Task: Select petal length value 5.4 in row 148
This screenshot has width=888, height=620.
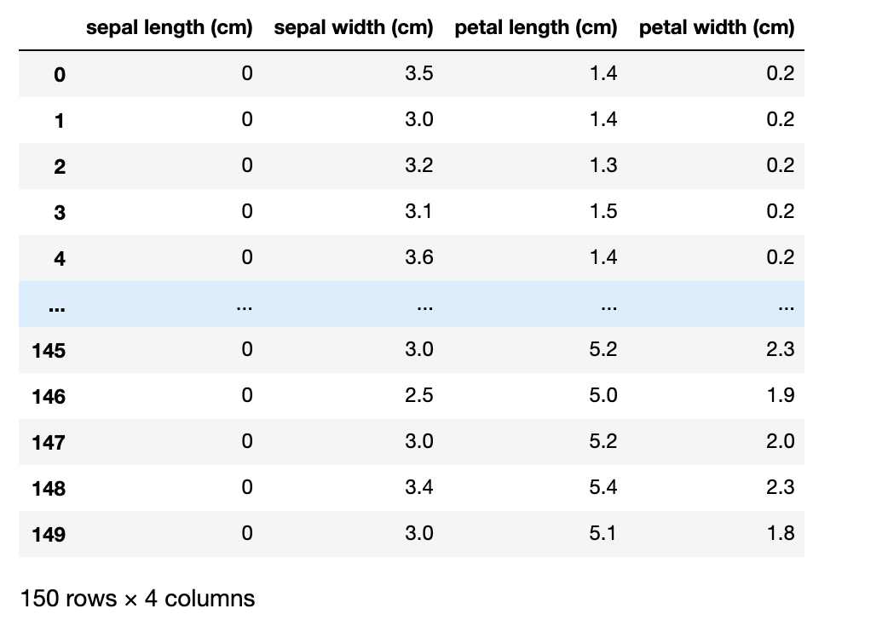Action: pyautogui.click(x=603, y=487)
